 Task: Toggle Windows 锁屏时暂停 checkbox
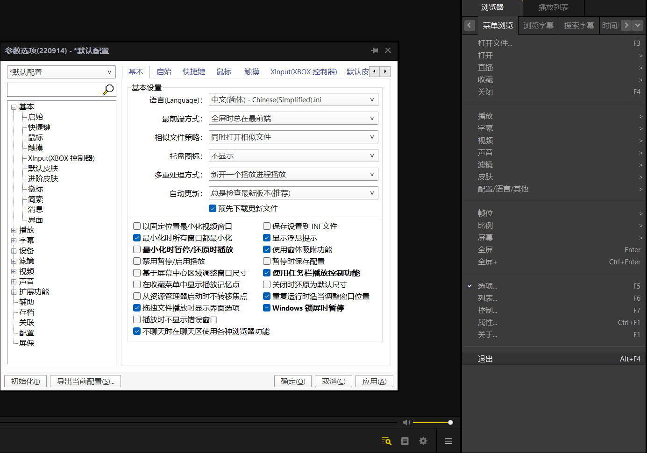point(267,308)
